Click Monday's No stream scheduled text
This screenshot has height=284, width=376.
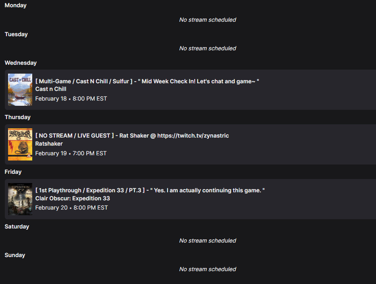208,20
